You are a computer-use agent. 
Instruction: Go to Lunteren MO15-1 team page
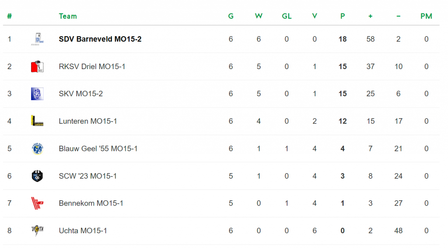coord(87,121)
